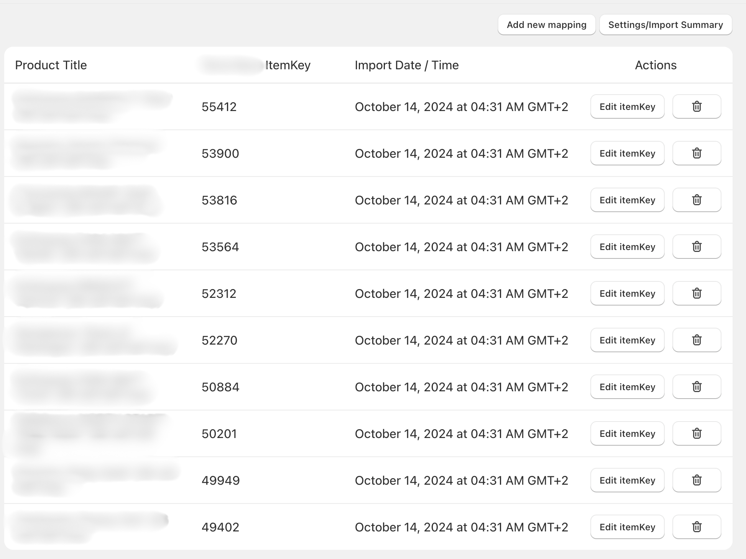Trash the 50884 itemKey mapping
Screen dimensions: 746x559
tap(697, 387)
